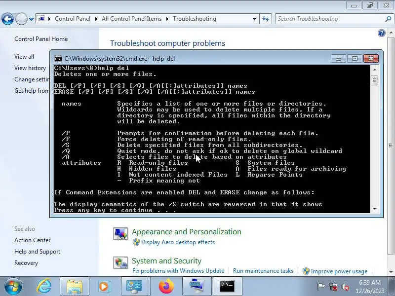Close the cmd.exe command prompt window

click(x=371, y=59)
